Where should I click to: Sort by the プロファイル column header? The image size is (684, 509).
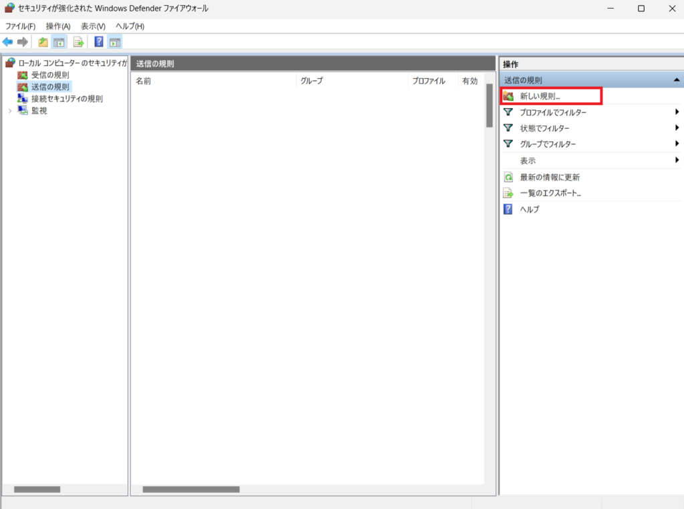coord(432,81)
